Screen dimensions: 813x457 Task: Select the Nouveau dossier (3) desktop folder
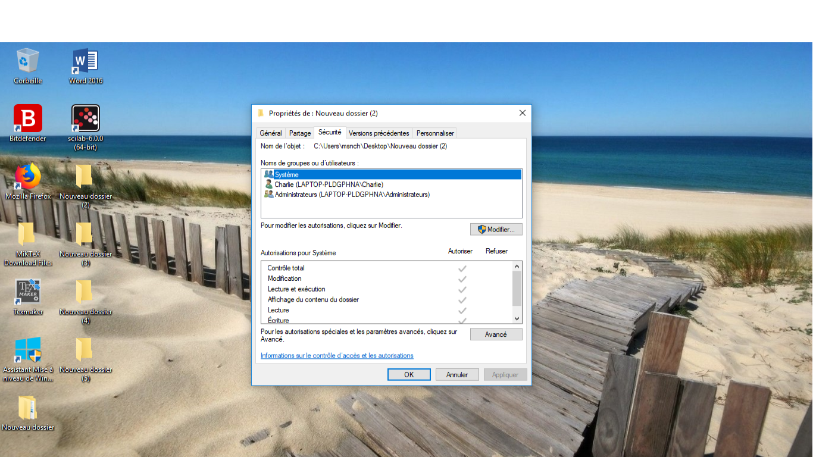[x=86, y=244]
